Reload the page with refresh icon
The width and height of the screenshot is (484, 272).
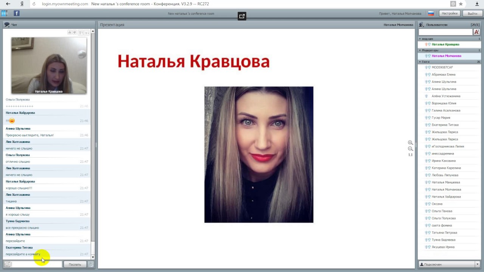pos(34,4)
